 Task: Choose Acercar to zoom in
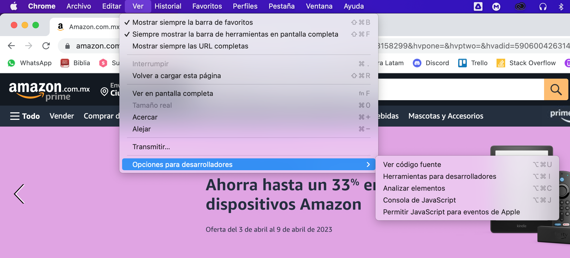pos(249,117)
